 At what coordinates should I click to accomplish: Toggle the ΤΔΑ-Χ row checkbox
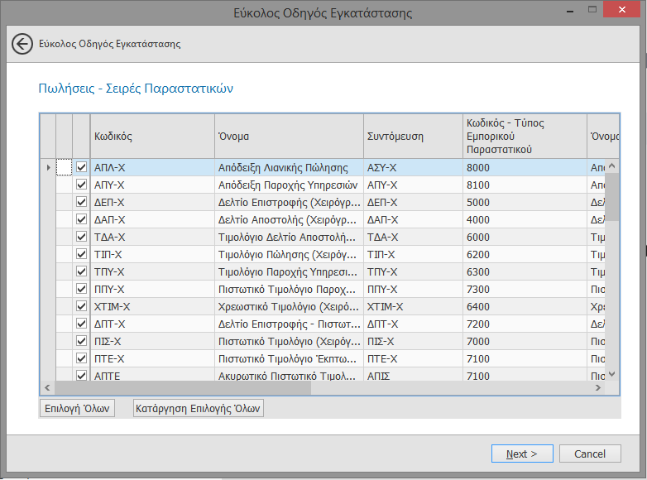pyautogui.click(x=81, y=237)
